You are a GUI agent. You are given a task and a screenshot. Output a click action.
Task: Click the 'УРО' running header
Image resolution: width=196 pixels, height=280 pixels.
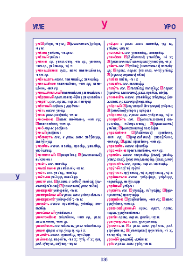click(170, 27)
